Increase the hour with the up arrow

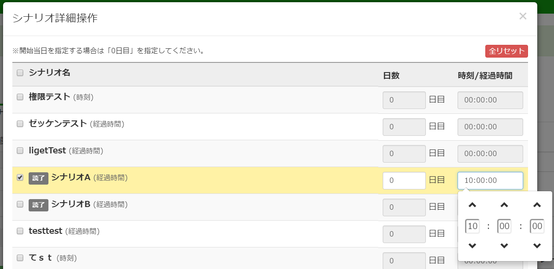pos(472,205)
